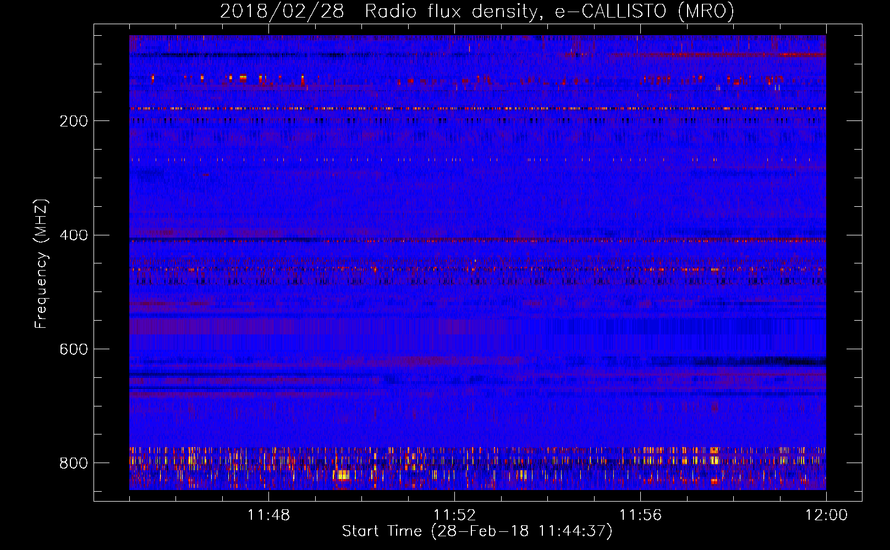Click the '11:48' time tick label

(x=268, y=515)
